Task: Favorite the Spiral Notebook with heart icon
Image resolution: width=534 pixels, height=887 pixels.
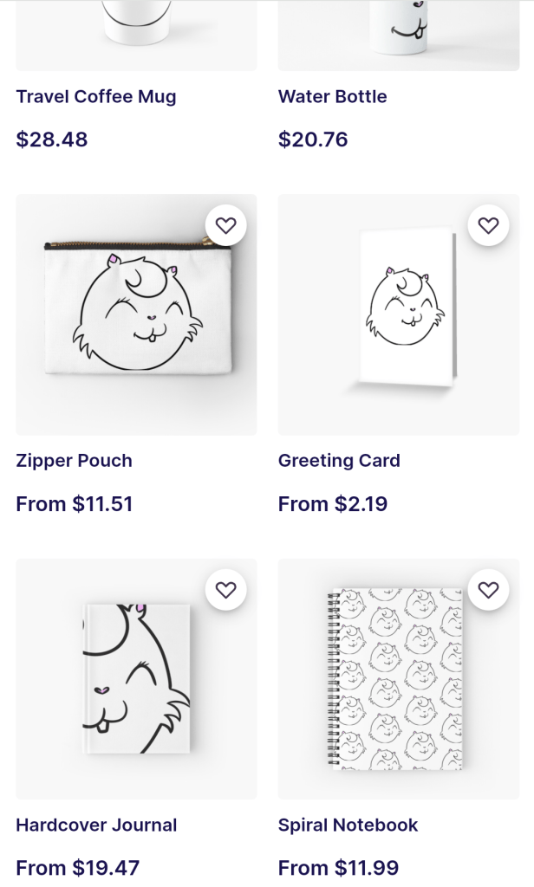Action: coord(488,590)
